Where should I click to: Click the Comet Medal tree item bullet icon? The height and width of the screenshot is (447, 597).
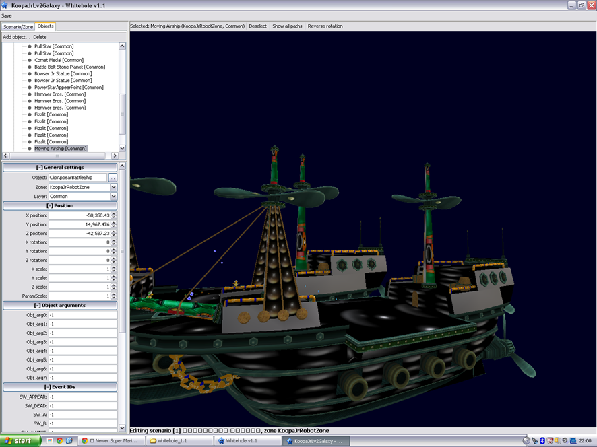[30, 60]
